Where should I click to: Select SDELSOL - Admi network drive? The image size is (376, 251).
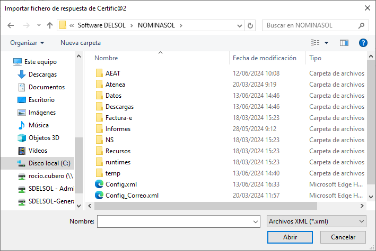(x=51, y=188)
